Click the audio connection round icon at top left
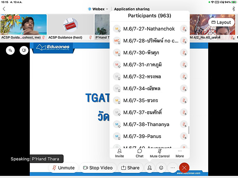 [x=10, y=50]
